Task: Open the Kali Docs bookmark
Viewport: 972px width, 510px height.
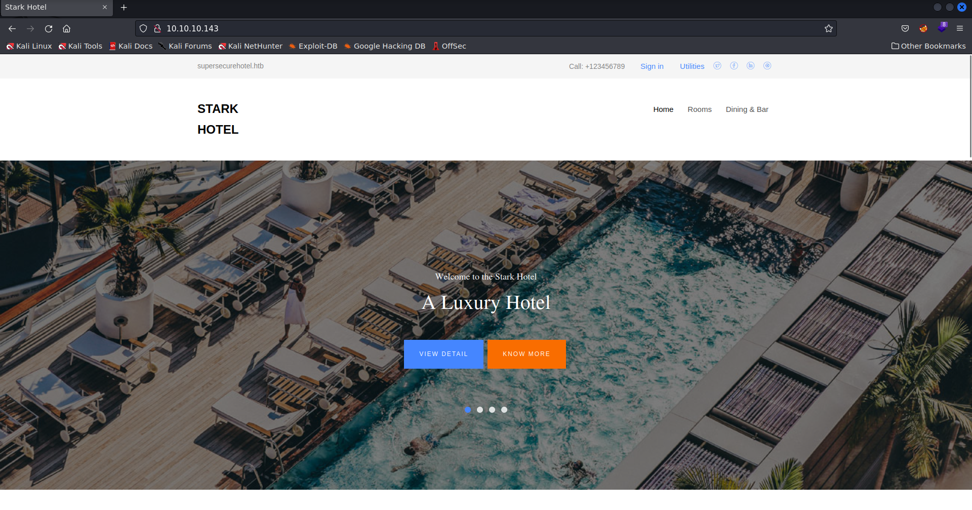Action: click(x=131, y=46)
